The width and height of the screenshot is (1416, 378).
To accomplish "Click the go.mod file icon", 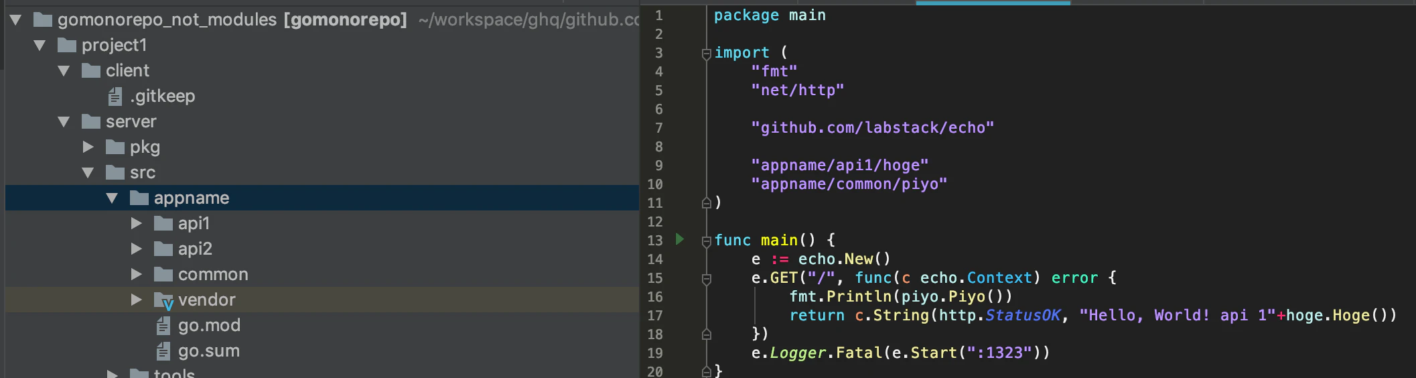I will [x=163, y=326].
